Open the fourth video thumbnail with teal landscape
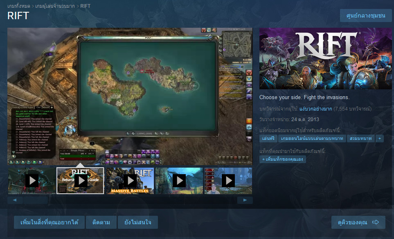394x239 pixels. coord(179,181)
